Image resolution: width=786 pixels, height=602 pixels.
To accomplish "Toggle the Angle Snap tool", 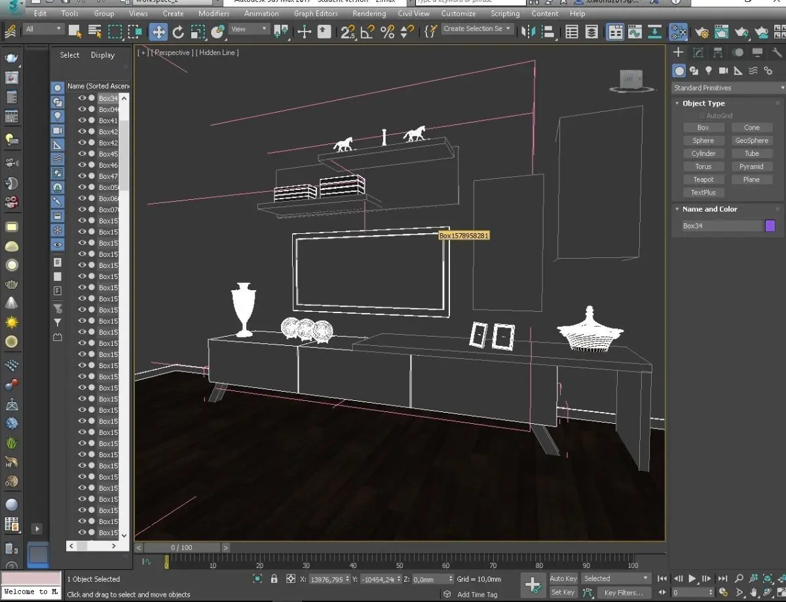I will click(x=367, y=31).
